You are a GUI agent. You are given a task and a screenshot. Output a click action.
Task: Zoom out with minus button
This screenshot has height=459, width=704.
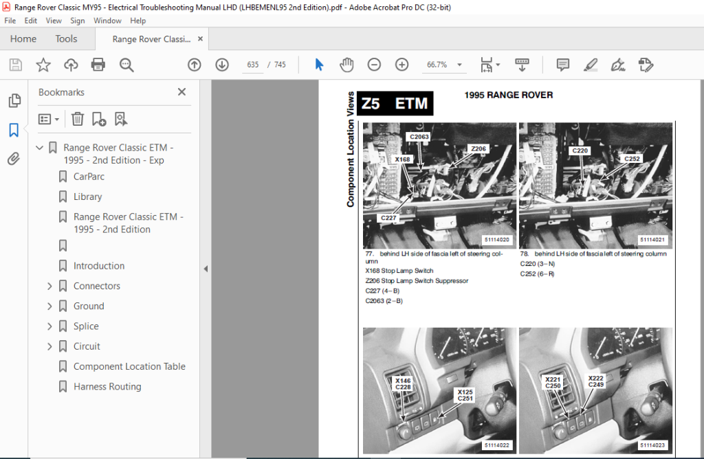[x=374, y=65]
